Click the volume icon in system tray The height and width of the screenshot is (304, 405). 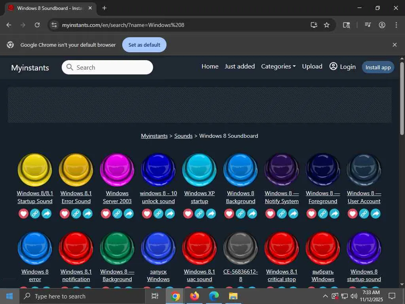point(354,296)
